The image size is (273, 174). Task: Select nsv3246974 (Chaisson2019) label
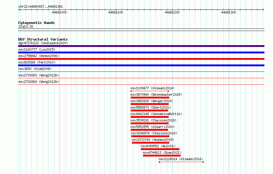(154, 133)
